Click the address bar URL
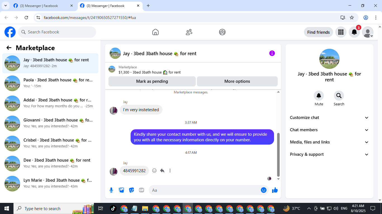Image resolution: width=382 pixels, height=214 pixels. [x=90, y=18]
